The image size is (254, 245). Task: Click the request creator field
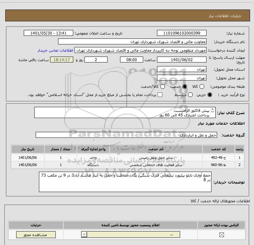[x=141, y=50]
